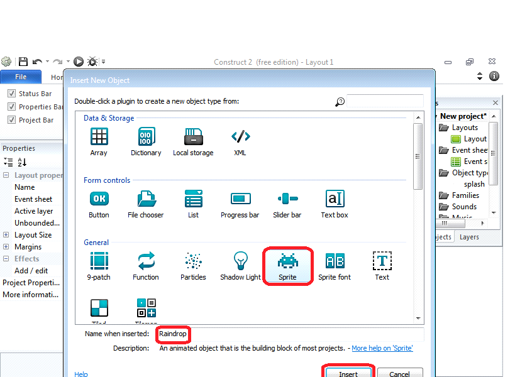
Task: Toggle the Project Bar checkbox
Action: [11, 120]
